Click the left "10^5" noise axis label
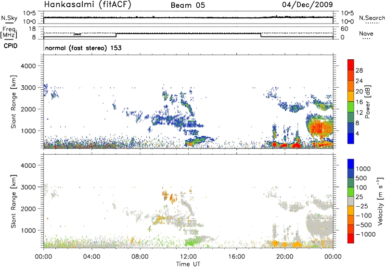The width and height of the screenshot is (385, 267). tap(30, 13)
